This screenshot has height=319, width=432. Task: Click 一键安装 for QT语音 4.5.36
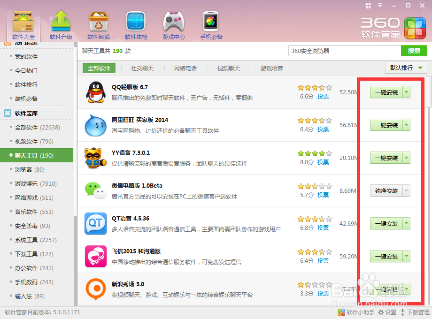(386, 223)
